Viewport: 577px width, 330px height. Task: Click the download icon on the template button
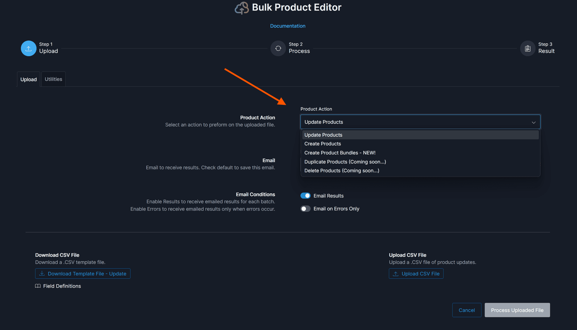click(42, 273)
